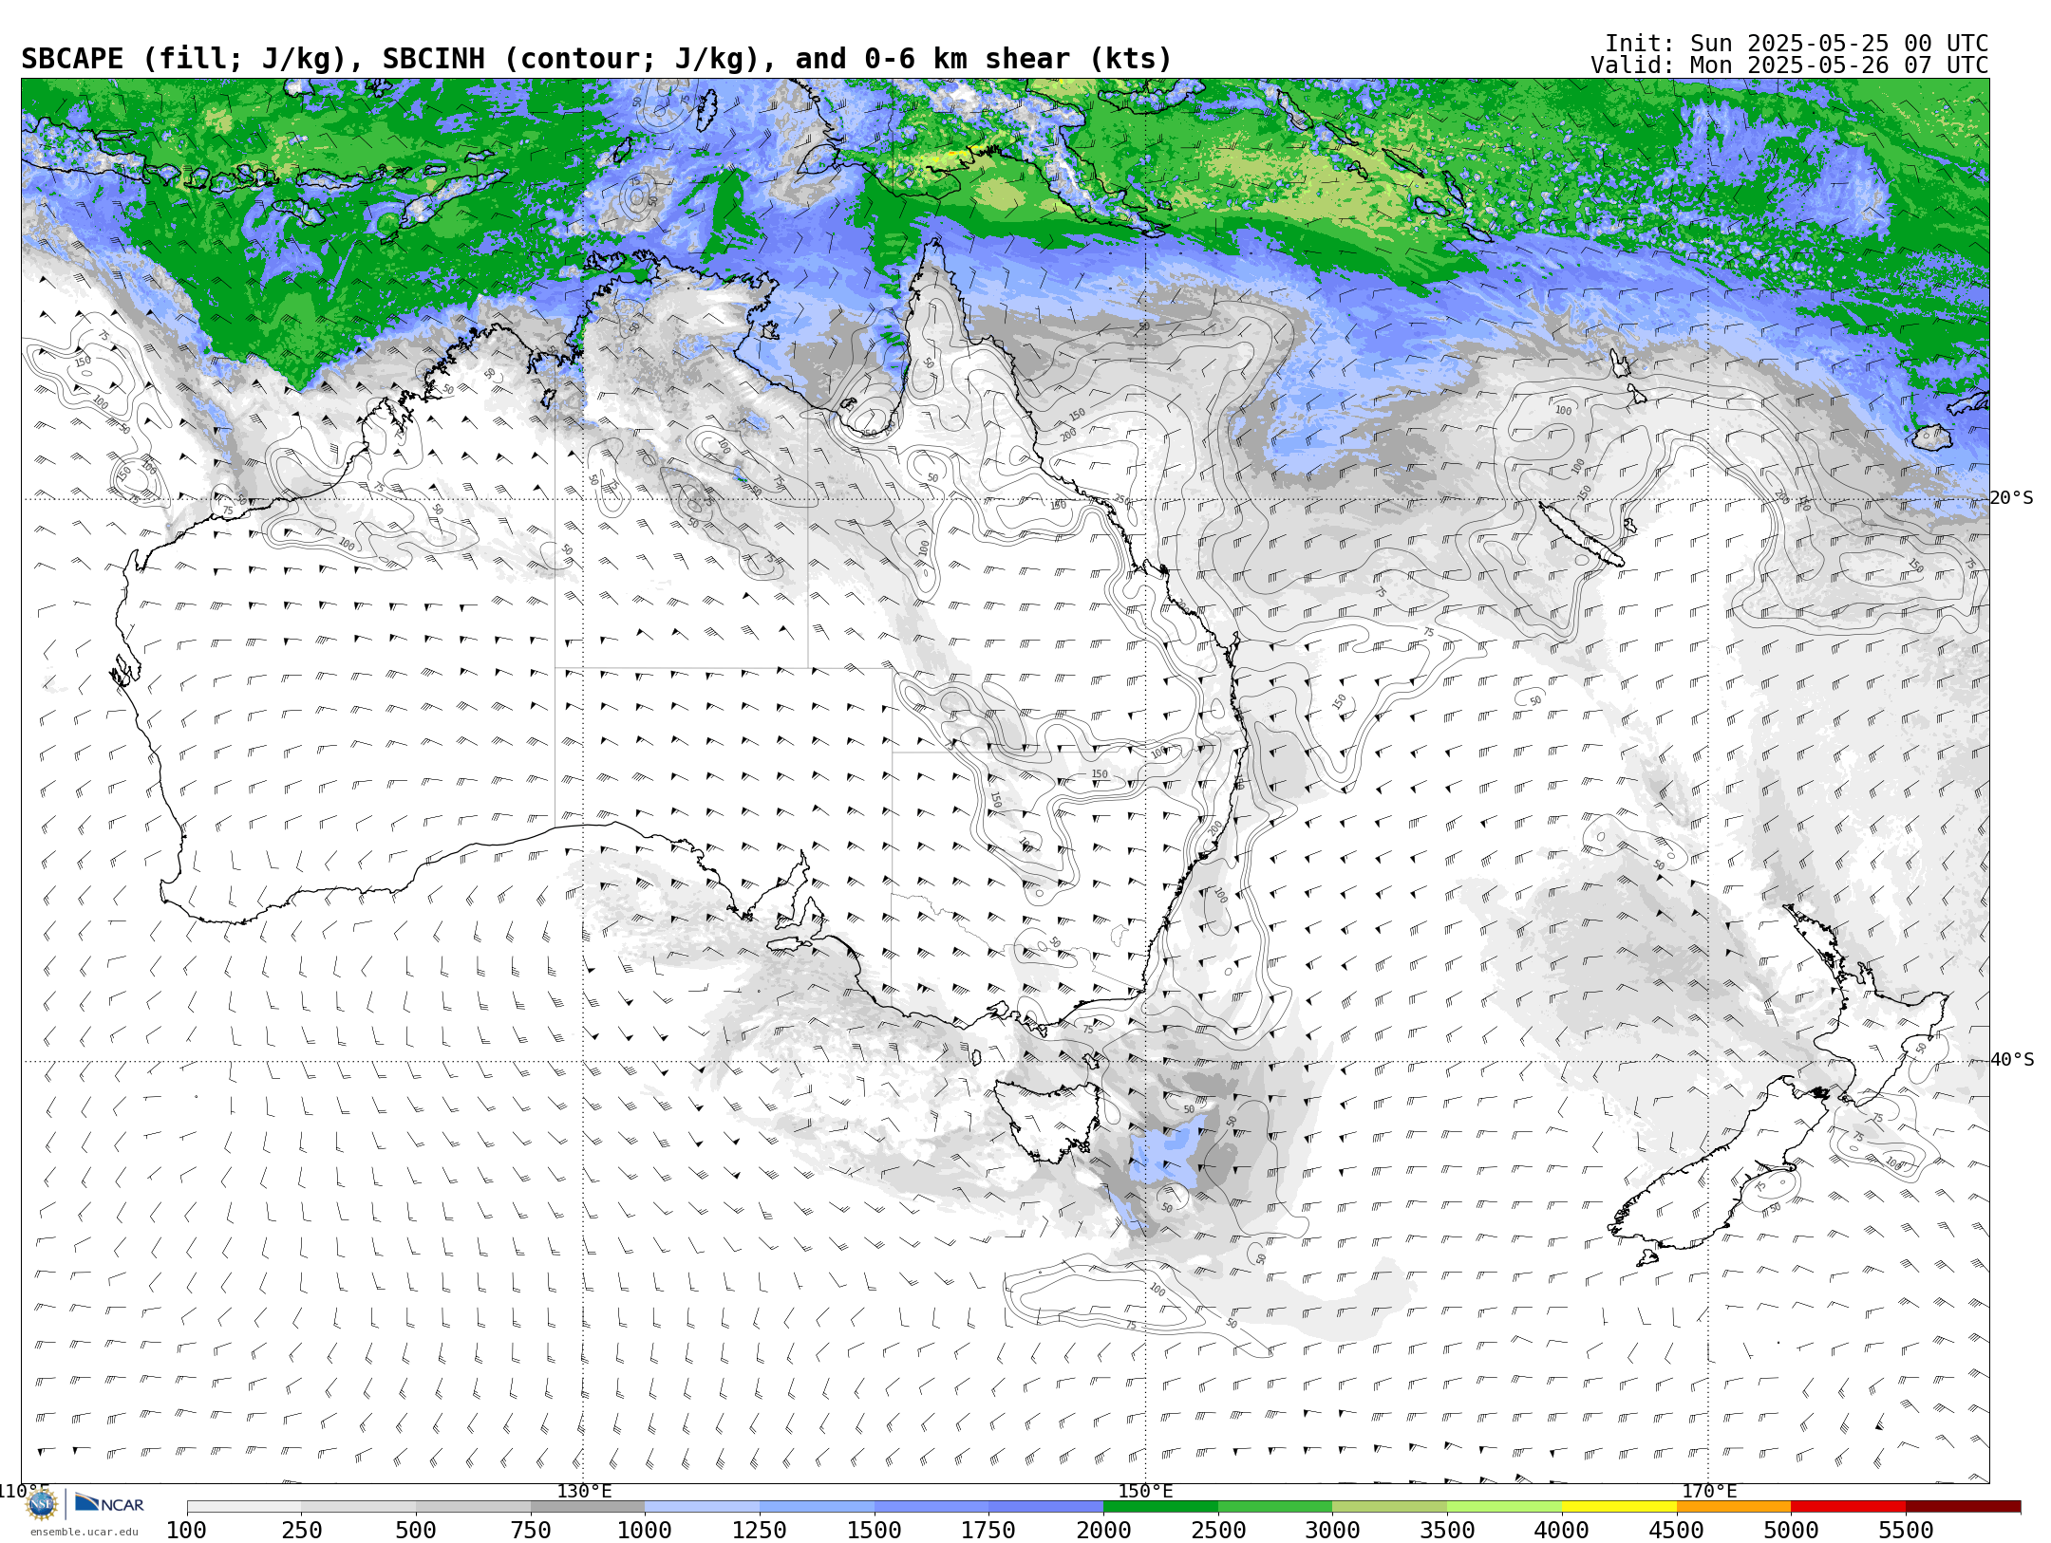
Task: Click the colorbar label 100
Action: [186, 1530]
